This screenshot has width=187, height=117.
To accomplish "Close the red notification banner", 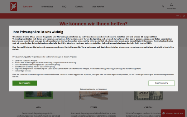I will pos(184,16).
